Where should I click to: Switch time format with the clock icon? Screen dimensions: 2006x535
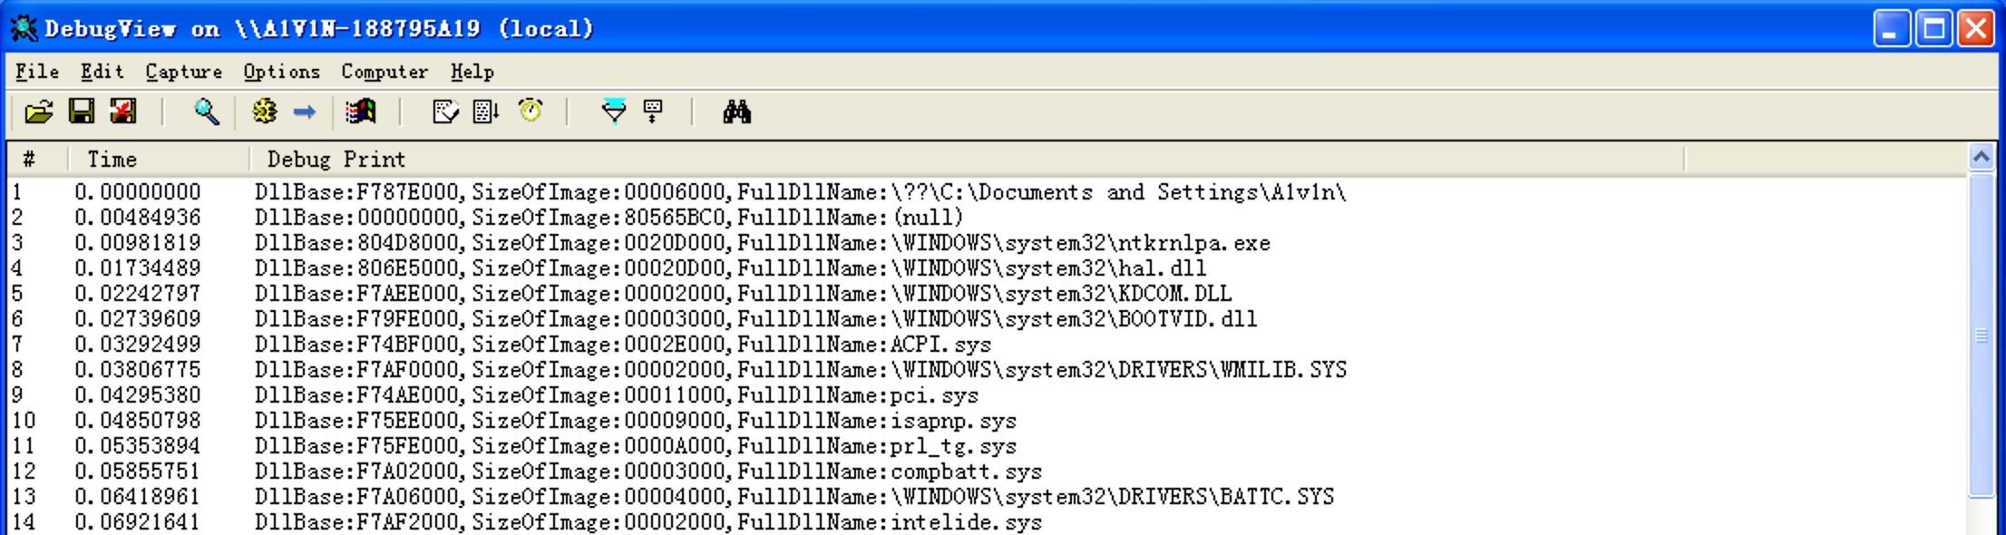[531, 112]
